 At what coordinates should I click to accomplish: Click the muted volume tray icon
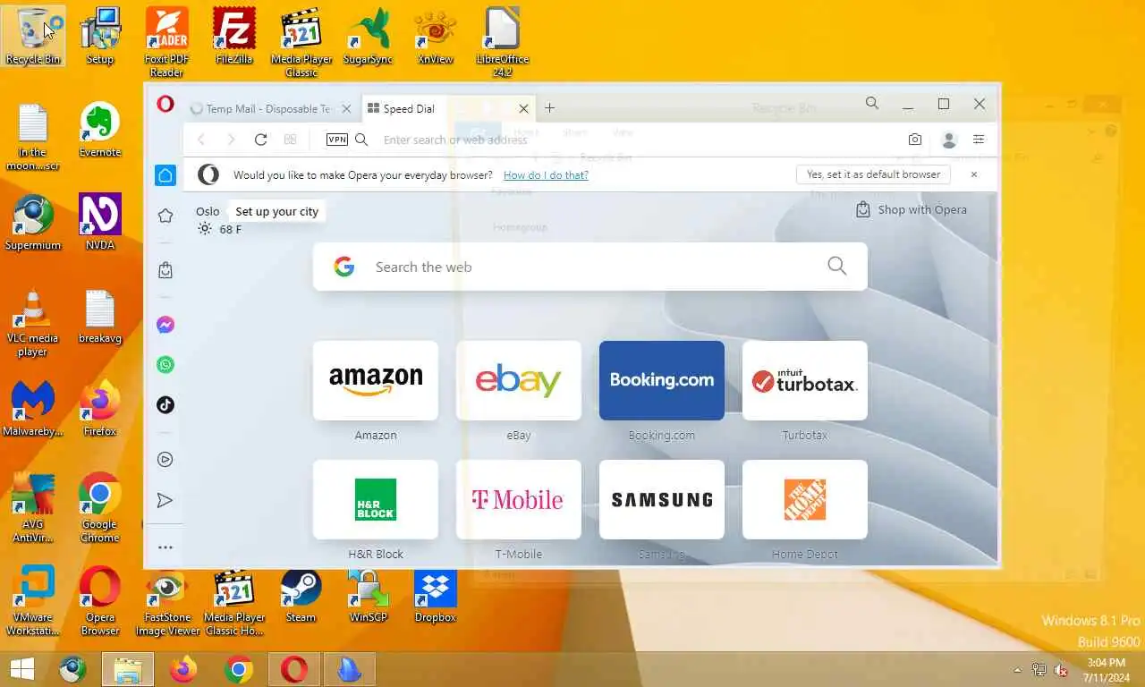click(1062, 669)
